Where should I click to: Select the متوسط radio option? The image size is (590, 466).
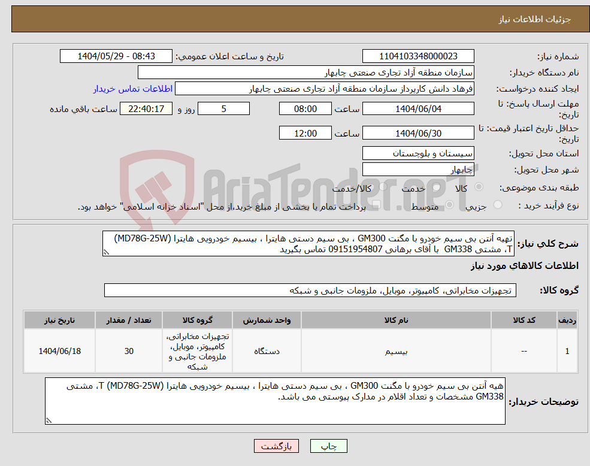tap(449, 205)
